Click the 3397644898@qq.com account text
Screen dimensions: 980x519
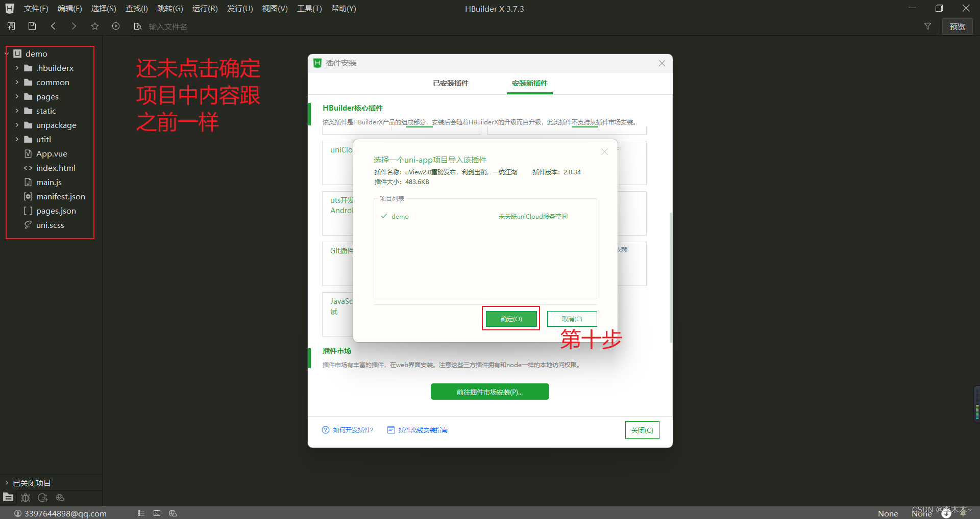[x=65, y=513]
